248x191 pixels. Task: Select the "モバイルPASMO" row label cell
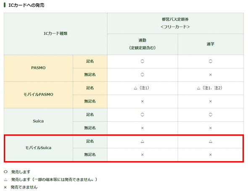tap(38, 95)
